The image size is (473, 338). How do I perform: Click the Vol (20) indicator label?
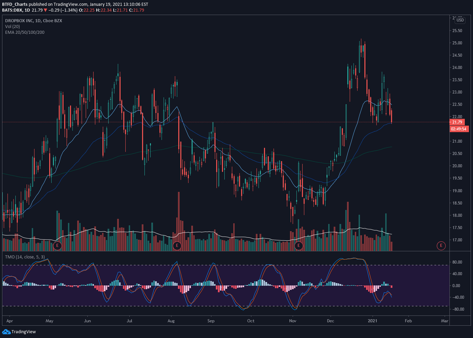click(x=13, y=26)
